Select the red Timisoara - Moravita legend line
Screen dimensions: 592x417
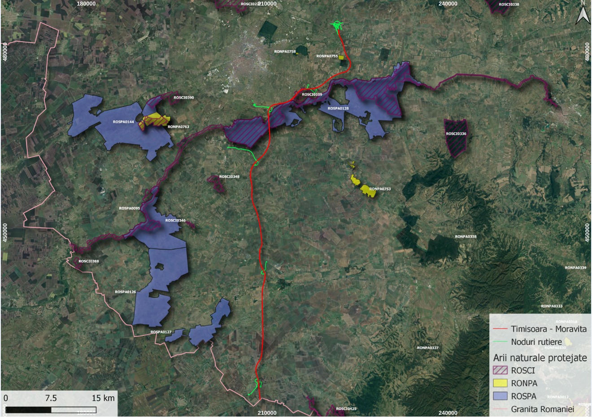click(x=500, y=329)
